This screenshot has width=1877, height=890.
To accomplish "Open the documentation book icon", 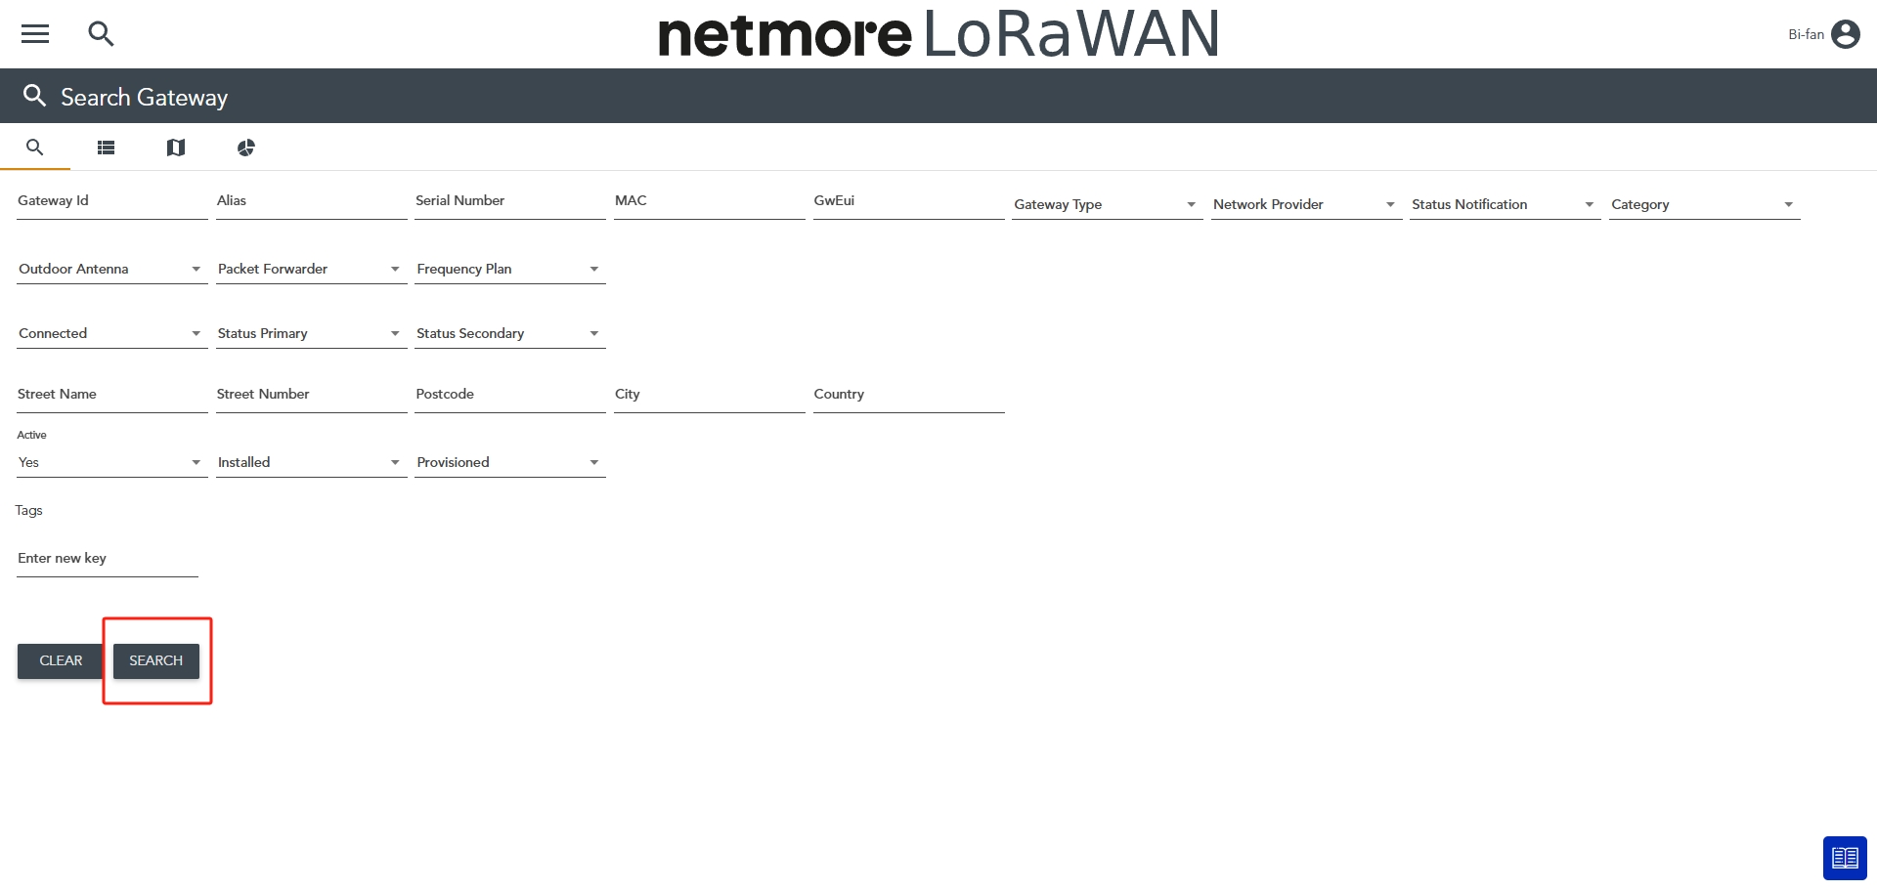I will [1845, 858].
